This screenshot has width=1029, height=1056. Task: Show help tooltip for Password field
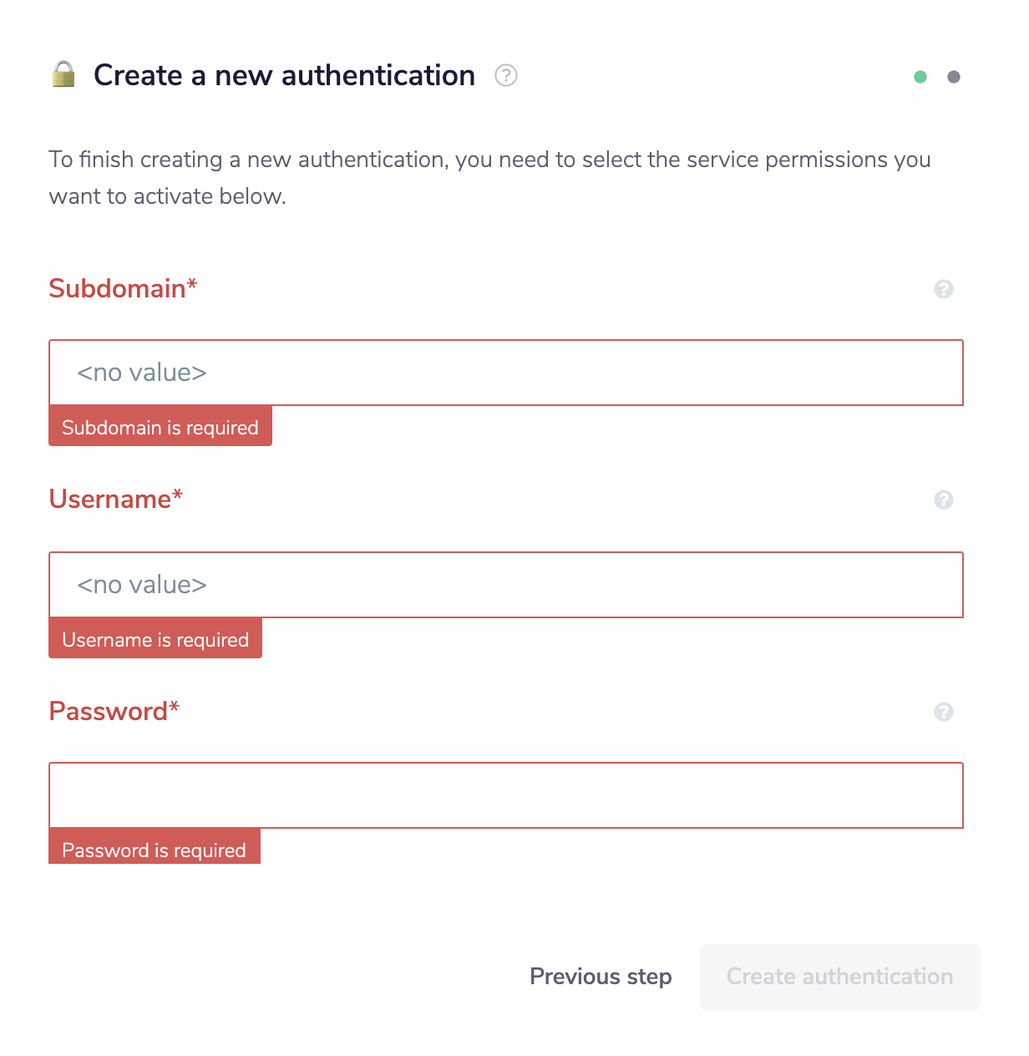(944, 712)
